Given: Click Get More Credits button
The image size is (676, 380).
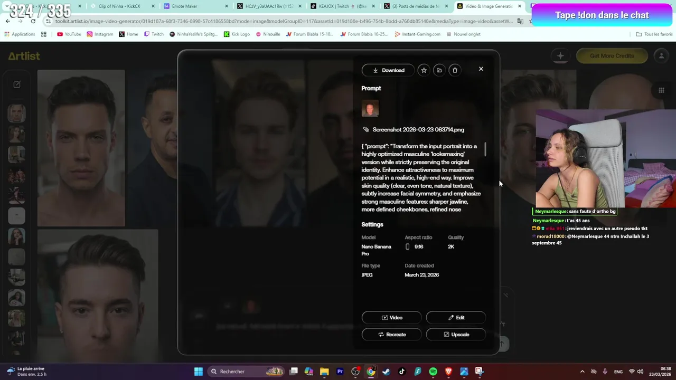Looking at the screenshot, I should tap(612, 56).
